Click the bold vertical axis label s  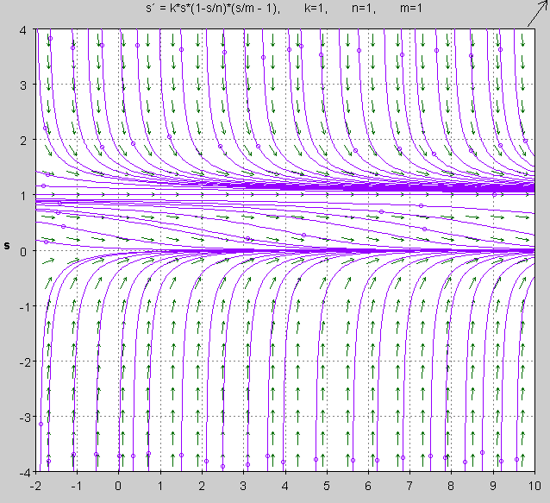click(x=7, y=245)
